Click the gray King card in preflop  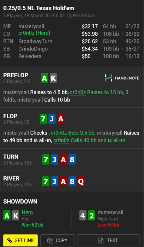[x=53, y=78]
